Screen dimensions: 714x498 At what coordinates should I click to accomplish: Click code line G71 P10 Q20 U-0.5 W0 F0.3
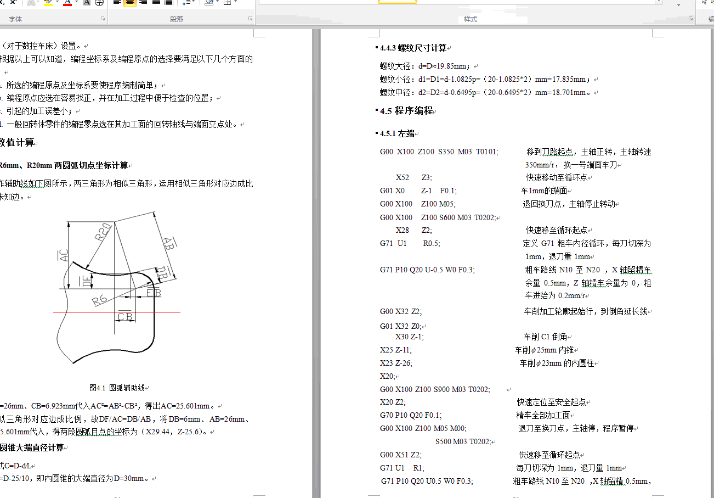(427, 270)
